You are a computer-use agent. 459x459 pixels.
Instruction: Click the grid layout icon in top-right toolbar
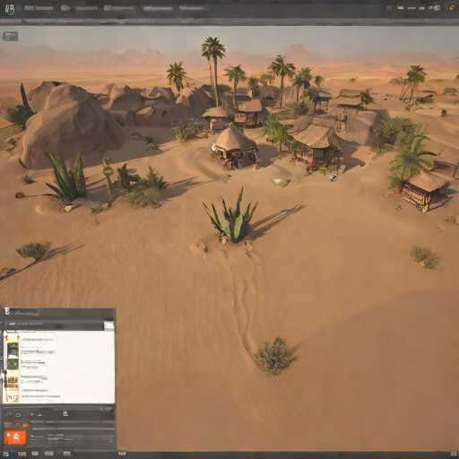[389, 8]
